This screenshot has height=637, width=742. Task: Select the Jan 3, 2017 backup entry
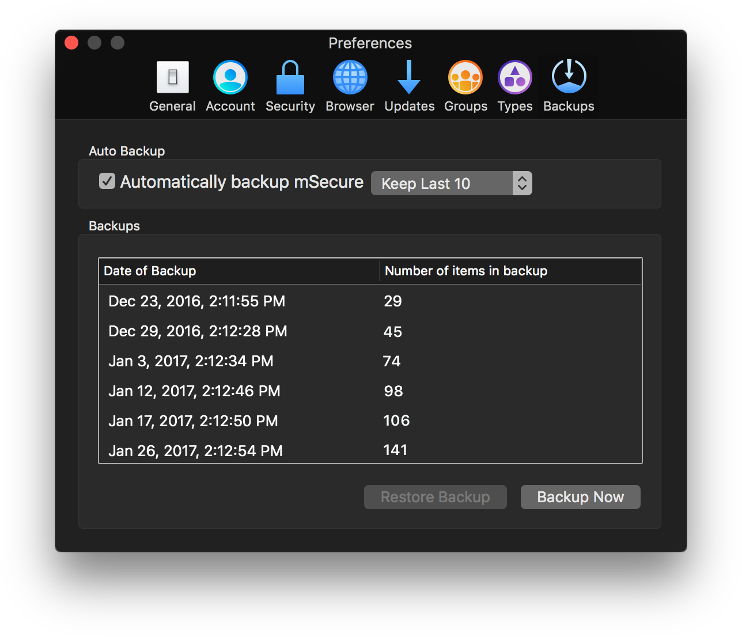tap(370, 361)
